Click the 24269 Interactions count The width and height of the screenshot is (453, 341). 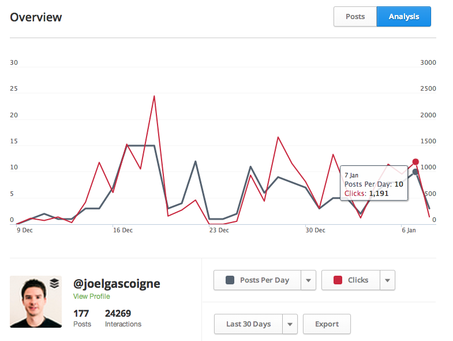point(118,313)
